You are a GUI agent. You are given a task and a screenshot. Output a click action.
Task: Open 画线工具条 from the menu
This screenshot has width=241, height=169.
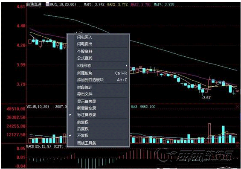98,143
